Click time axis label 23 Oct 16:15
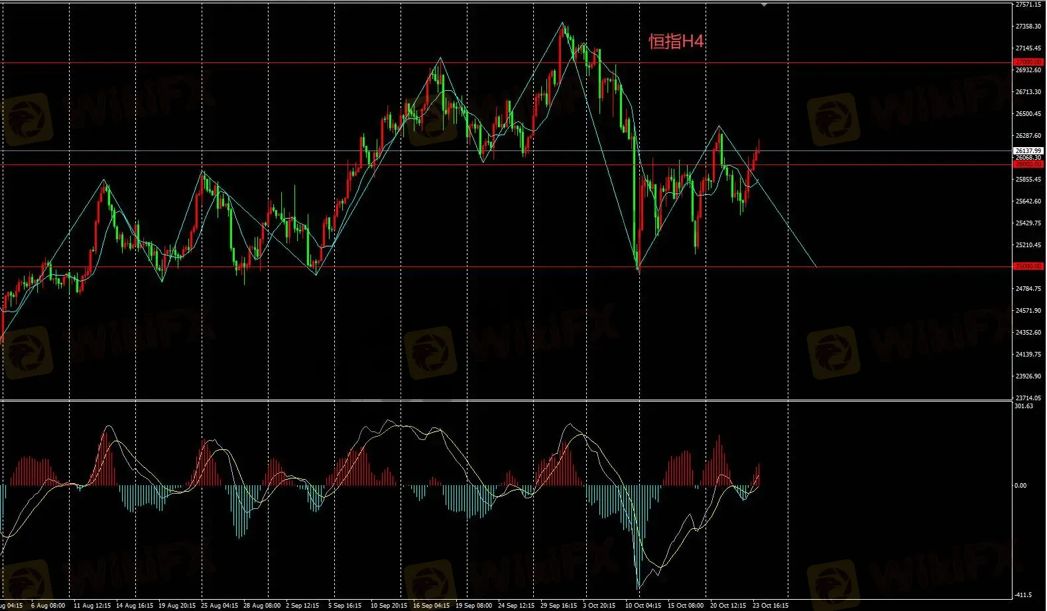 (x=770, y=606)
